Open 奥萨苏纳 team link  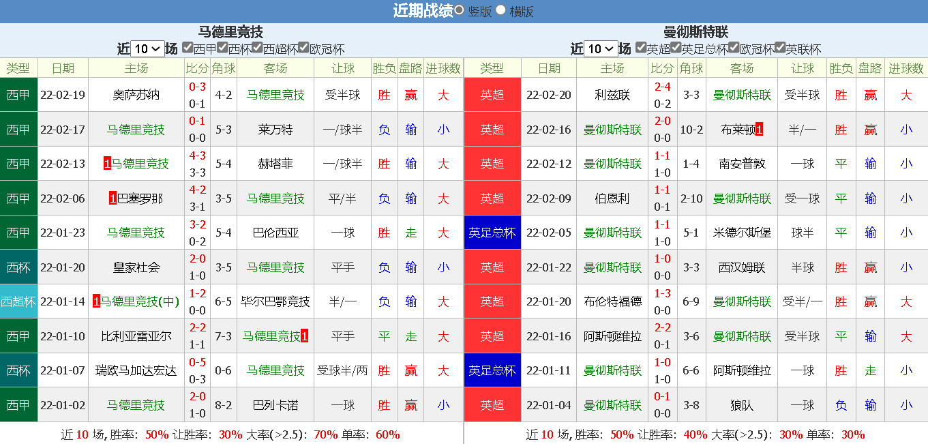coord(136,95)
